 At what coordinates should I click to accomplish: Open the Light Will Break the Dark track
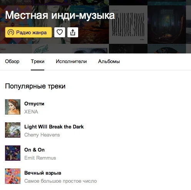pyautogui.click(x=54, y=127)
